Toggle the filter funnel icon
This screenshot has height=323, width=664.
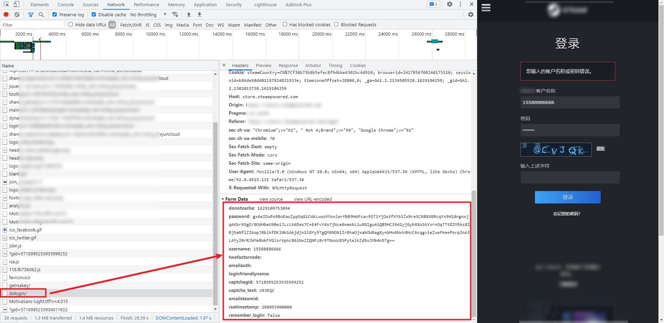point(31,15)
